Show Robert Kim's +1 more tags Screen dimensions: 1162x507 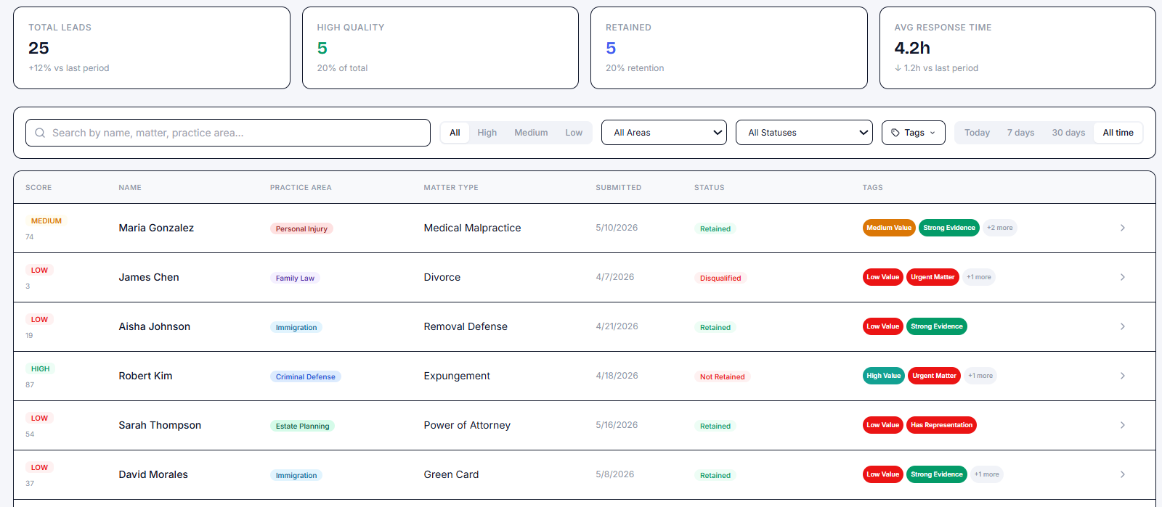pos(980,376)
